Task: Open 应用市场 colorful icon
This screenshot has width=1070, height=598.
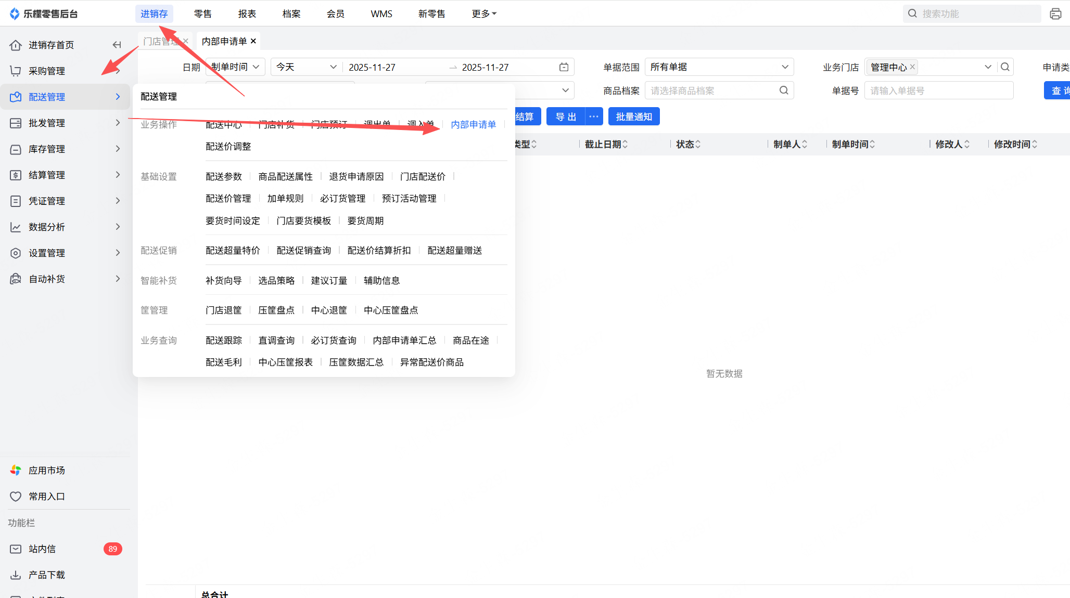Action: [16, 470]
